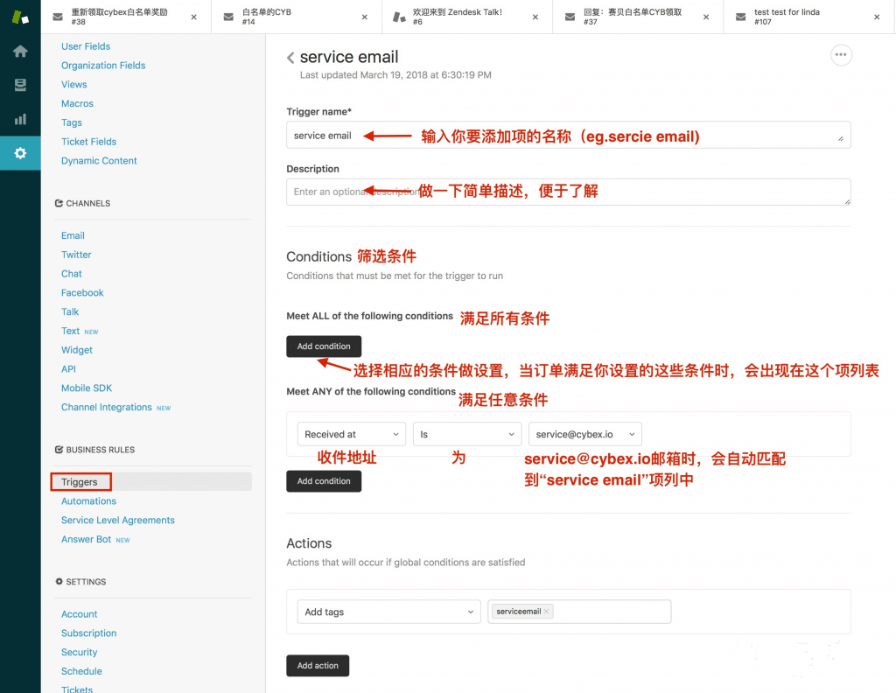Open Channel Integrations link
The width and height of the screenshot is (896, 693).
click(106, 408)
